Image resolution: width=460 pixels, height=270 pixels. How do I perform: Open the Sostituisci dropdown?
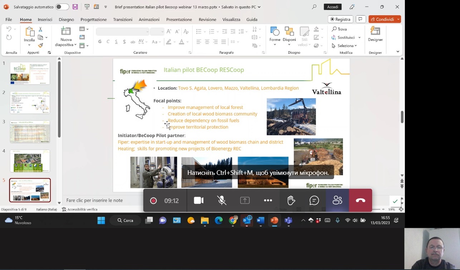pyautogui.click(x=346, y=37)
